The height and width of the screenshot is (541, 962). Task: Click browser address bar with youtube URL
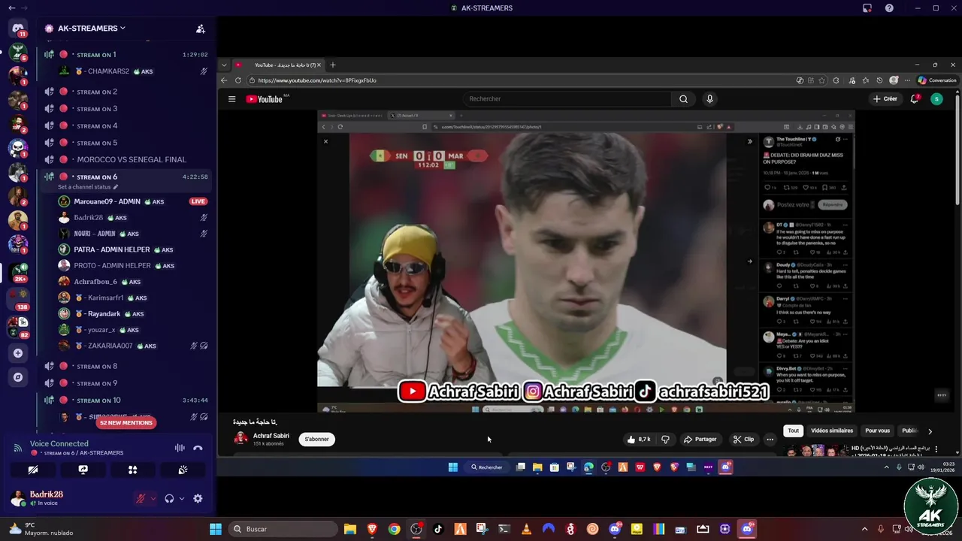519,80
